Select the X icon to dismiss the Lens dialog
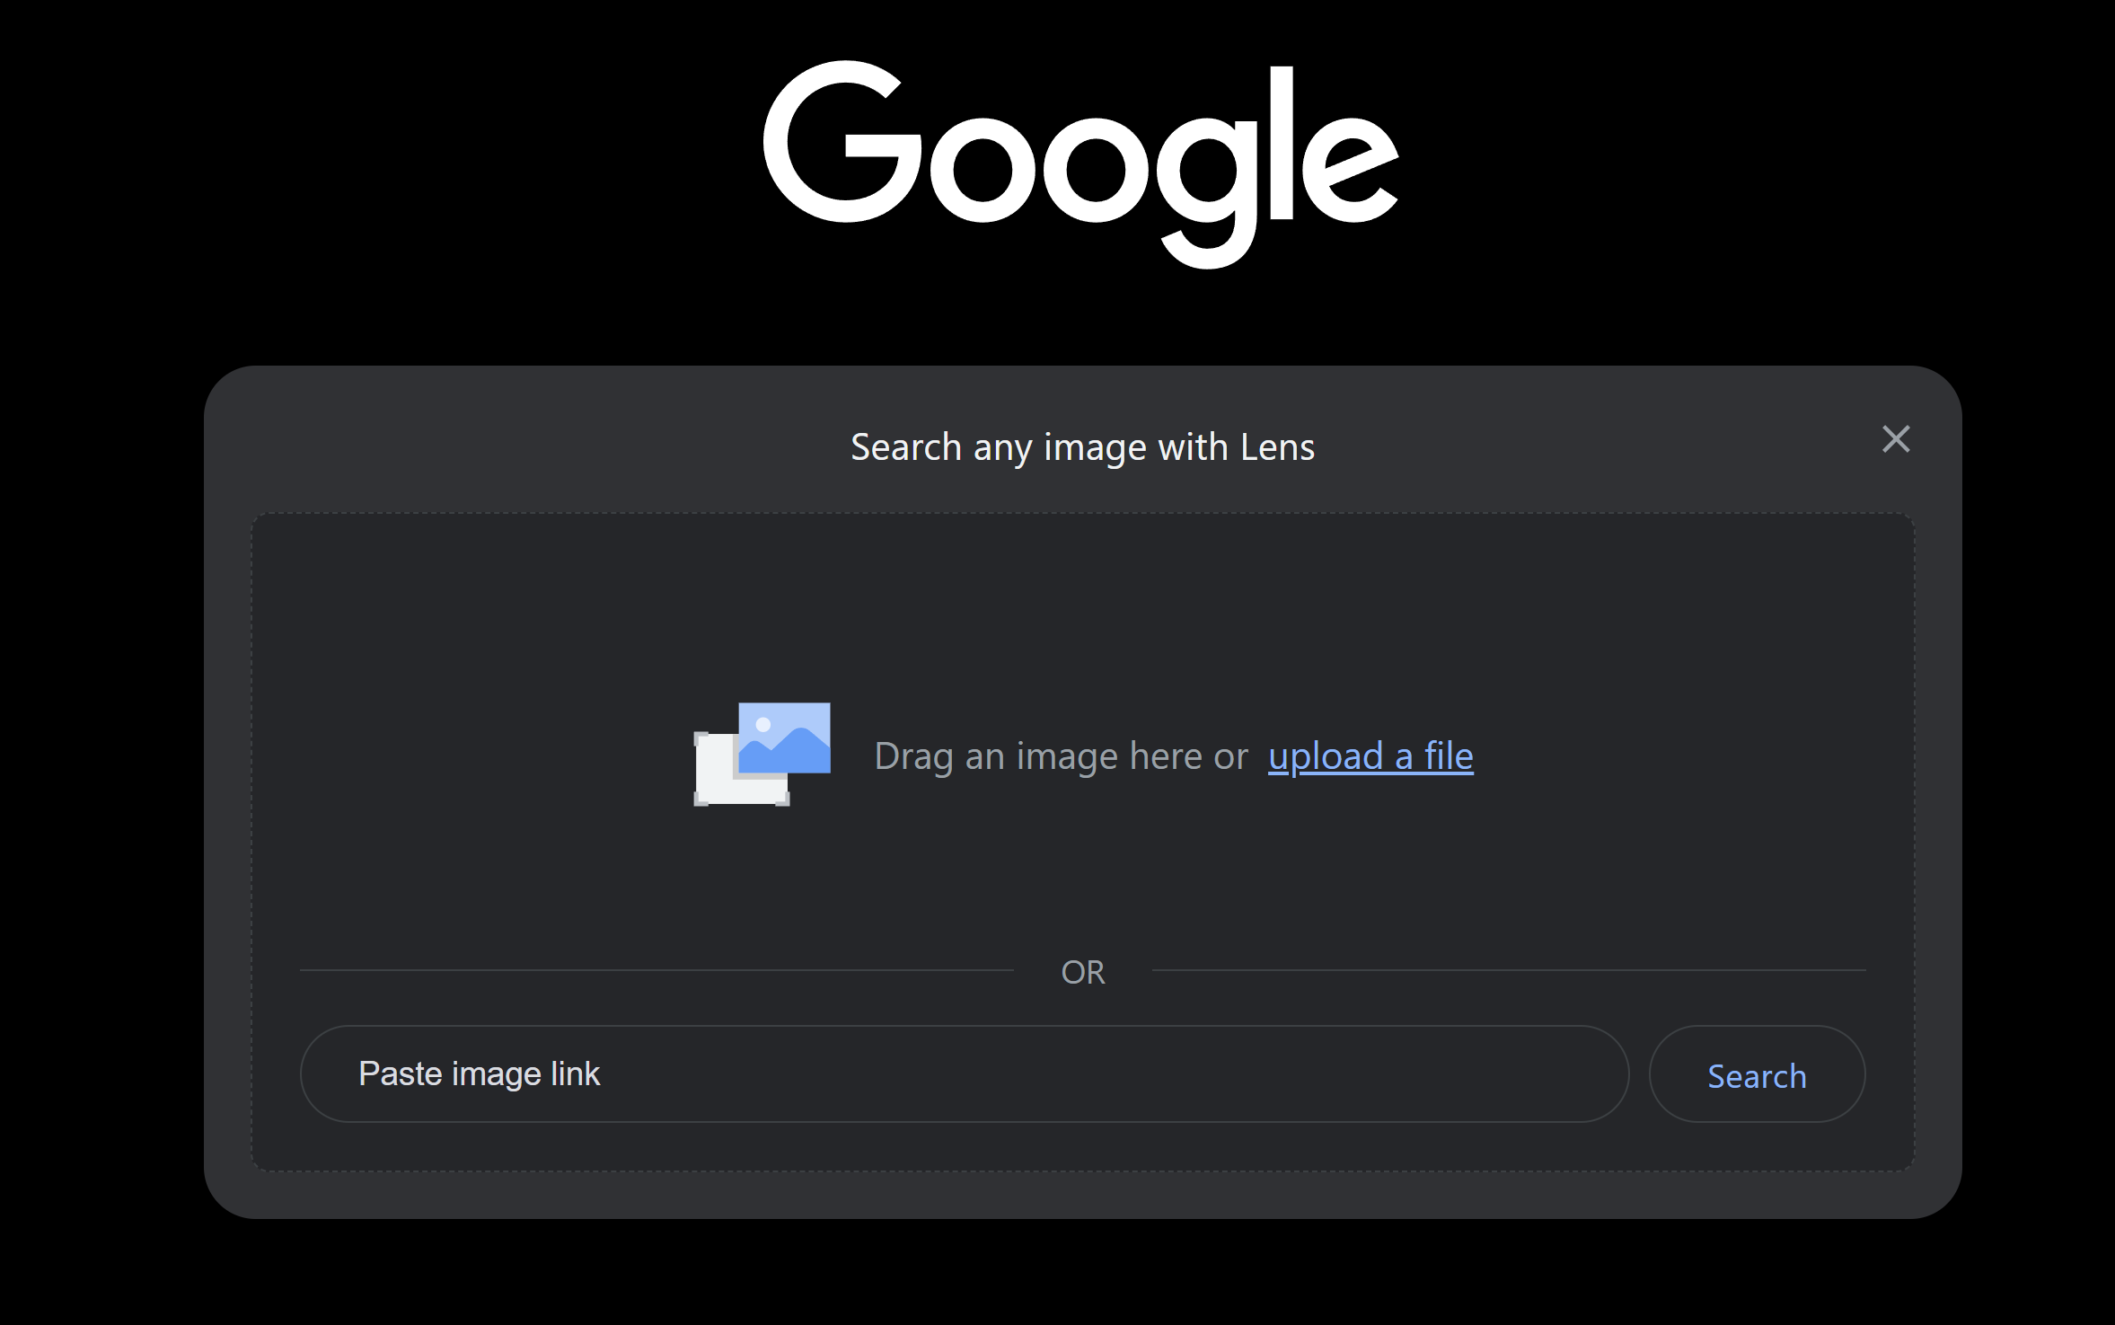2115x1325 pixels. point(1897,439)
